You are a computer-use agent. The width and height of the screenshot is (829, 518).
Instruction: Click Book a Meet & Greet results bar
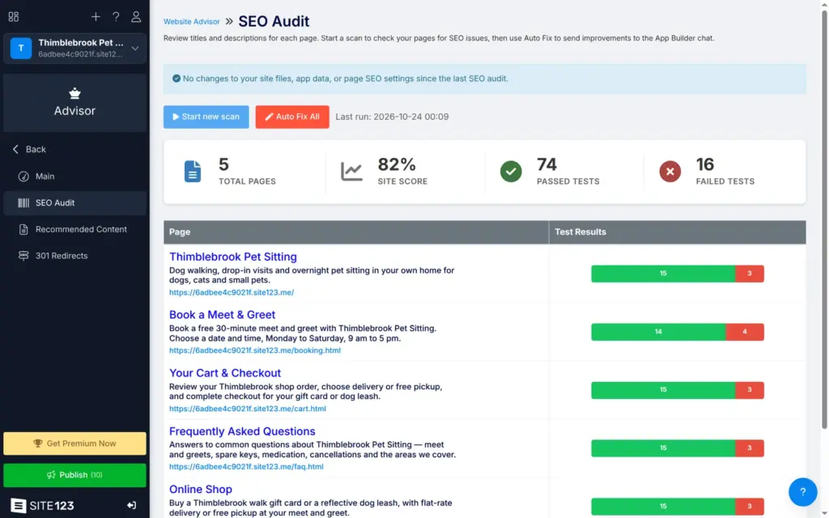point(678,332)
